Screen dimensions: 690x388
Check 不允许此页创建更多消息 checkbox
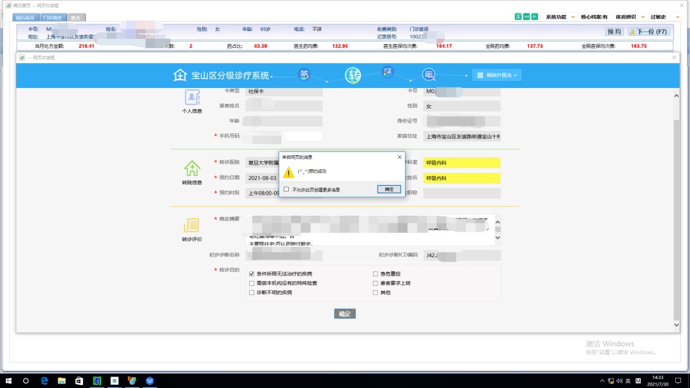click(x=286, y=190)
